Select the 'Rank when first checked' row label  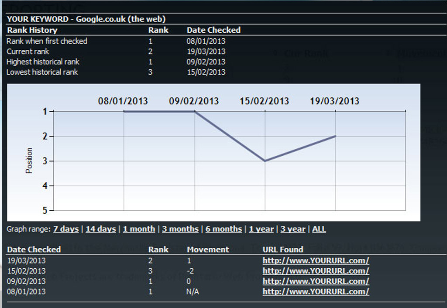[47, 41]
